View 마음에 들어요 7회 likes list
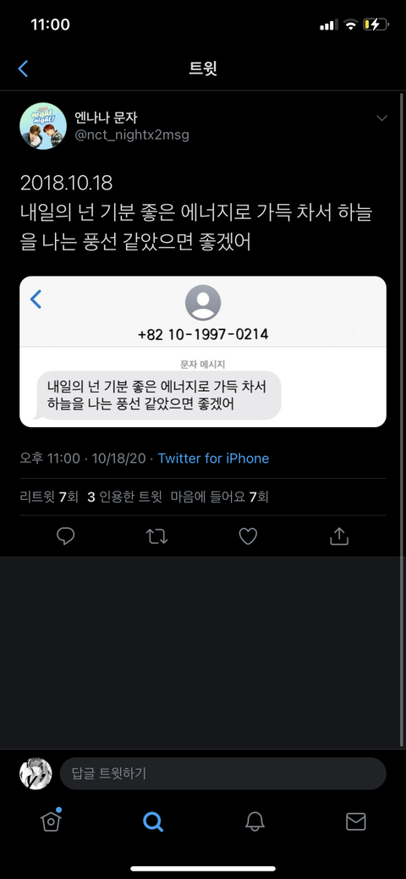The height and width of the screenshot is (879, 406). [219, 497]
